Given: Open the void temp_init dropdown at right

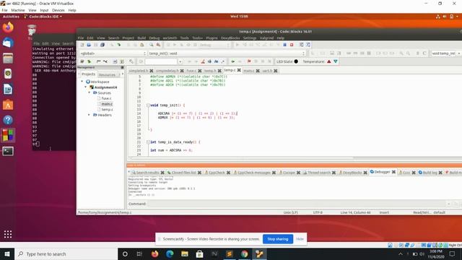Looking at the screenshot, I should (x=446, y=53).
